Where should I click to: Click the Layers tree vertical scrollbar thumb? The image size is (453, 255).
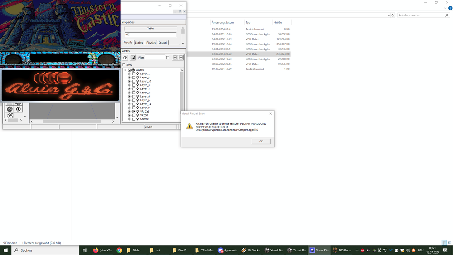(x=182, y=93)
